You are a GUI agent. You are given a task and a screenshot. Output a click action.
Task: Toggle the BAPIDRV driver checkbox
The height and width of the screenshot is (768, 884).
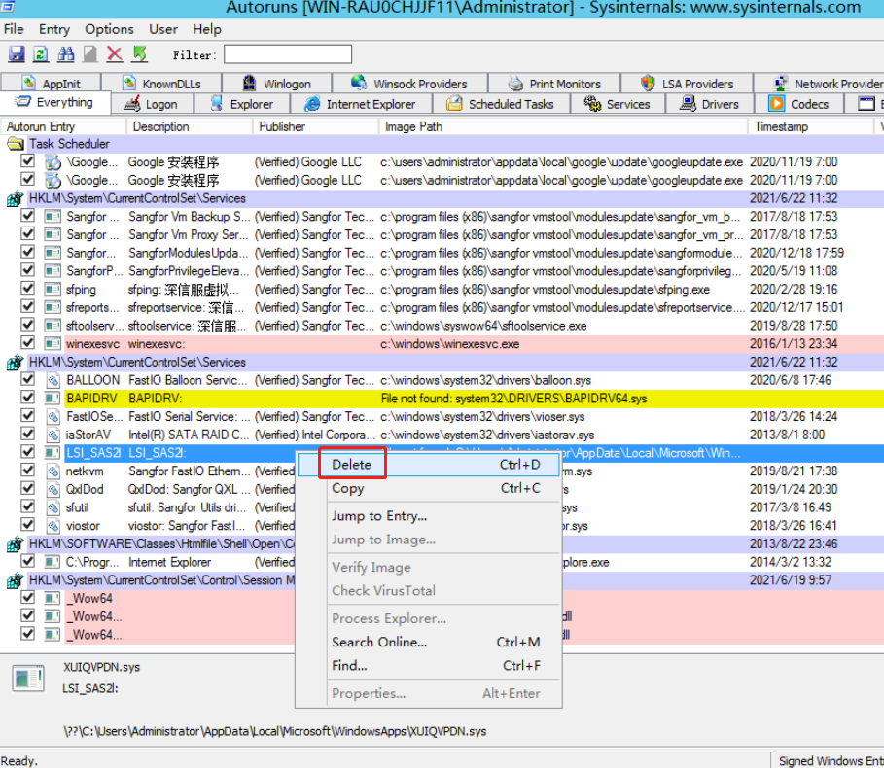pyautogui.click(x=28, y=399)
